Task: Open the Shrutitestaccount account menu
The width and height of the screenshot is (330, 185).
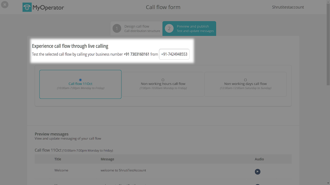Action: click(x=288, y=7)
